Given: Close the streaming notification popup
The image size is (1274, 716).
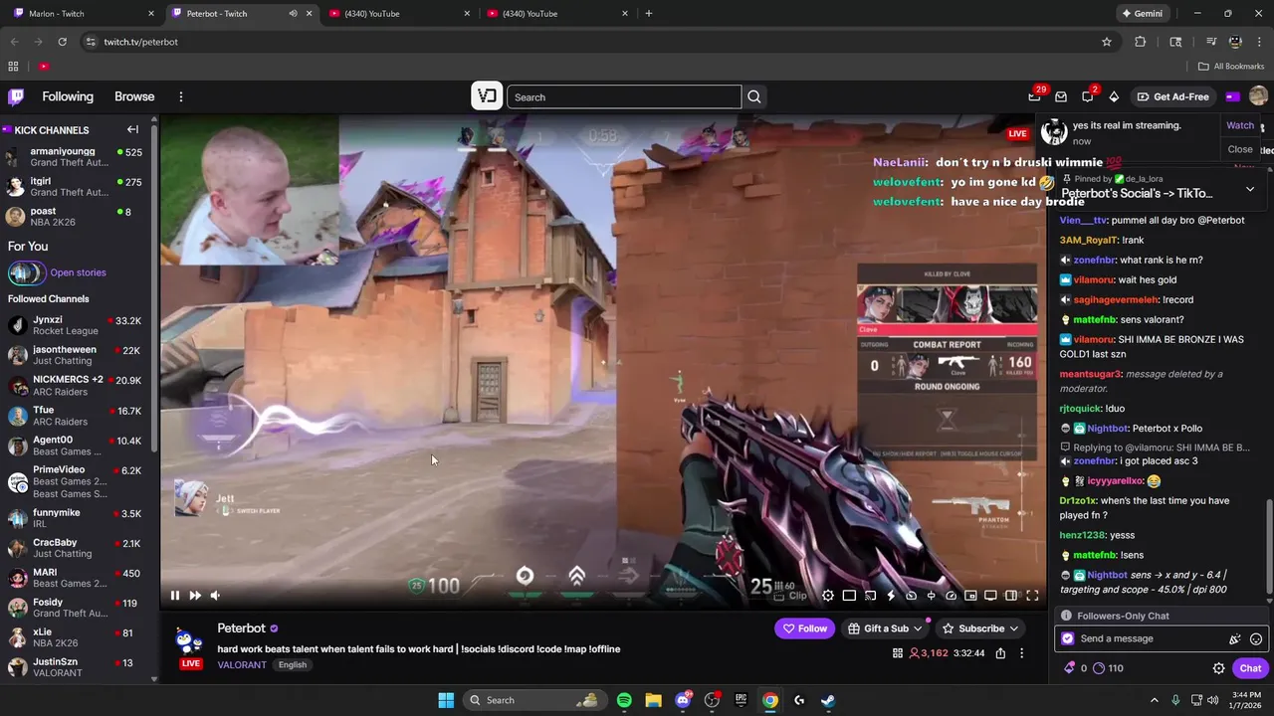Looking at the screenshot, I should [1240, 149].
